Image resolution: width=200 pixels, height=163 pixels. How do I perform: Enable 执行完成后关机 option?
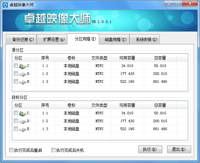pyautogui.click(x=54, y=150)
